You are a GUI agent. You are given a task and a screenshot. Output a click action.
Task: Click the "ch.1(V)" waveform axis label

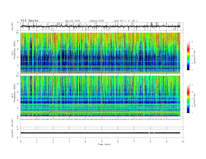click(12, 26)
